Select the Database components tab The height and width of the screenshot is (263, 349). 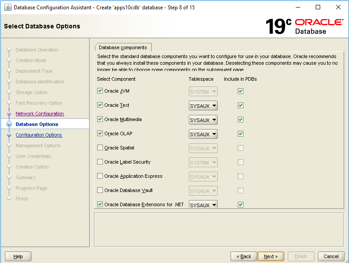123,47
